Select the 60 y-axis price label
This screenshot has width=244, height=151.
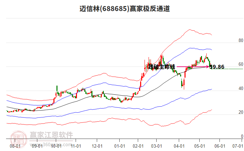click(x=241, y=64)
